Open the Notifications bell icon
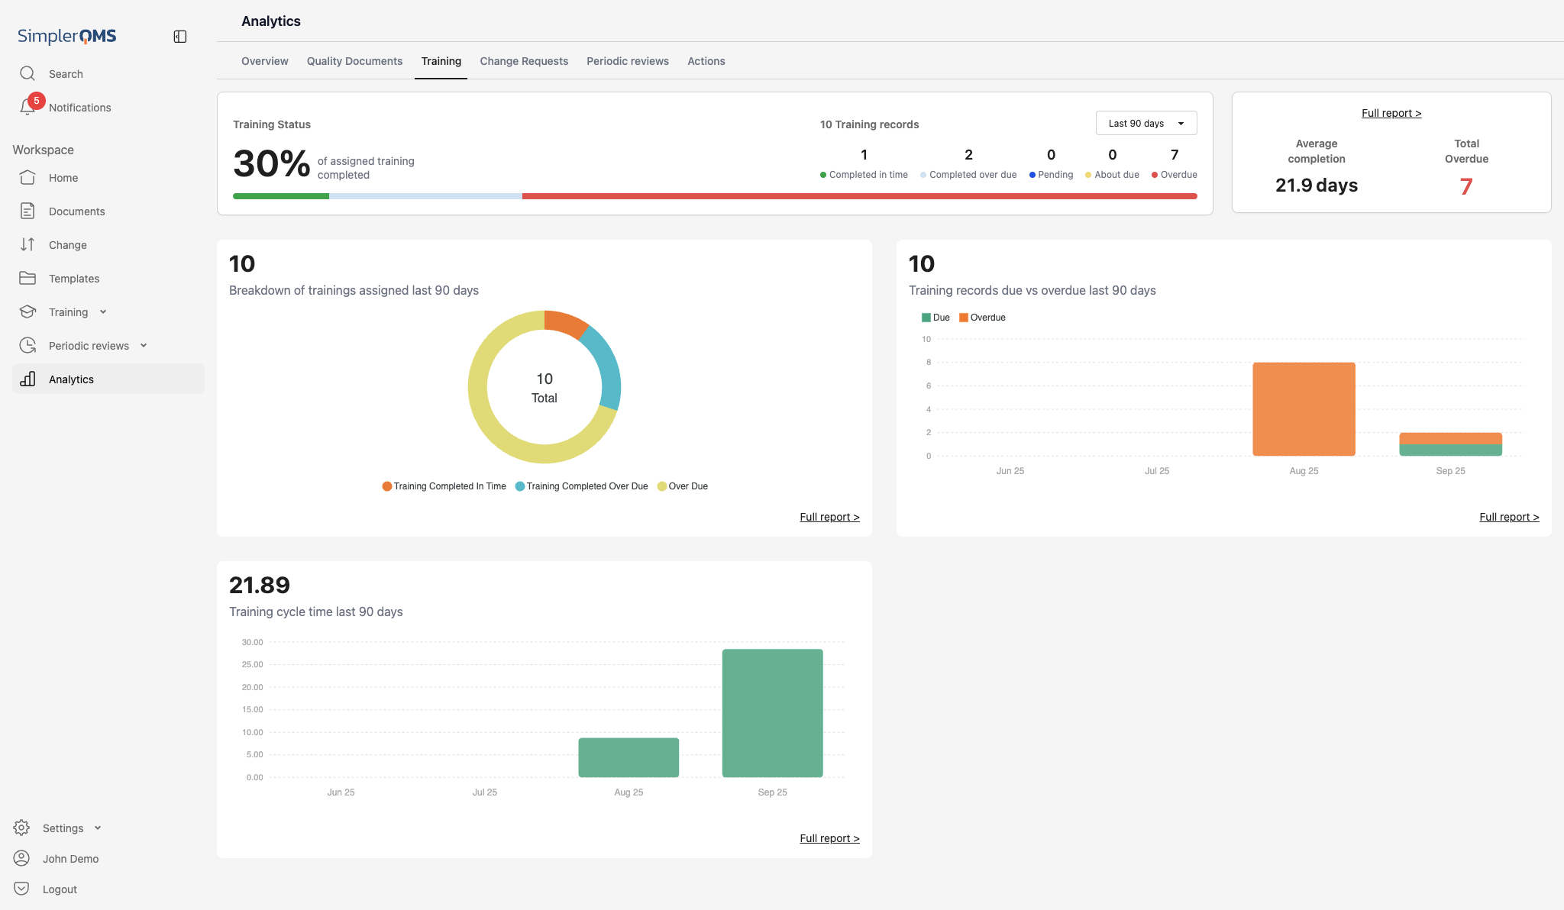Viewport: 1564px width, 910px height. pyautogui.click(x=27, y=108)
